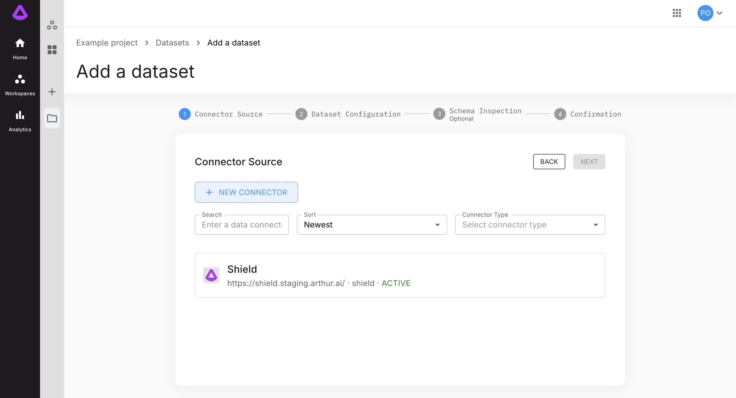Click the NEXT button
This screenshot has width=736, height=398.
[x=589, y=161]
